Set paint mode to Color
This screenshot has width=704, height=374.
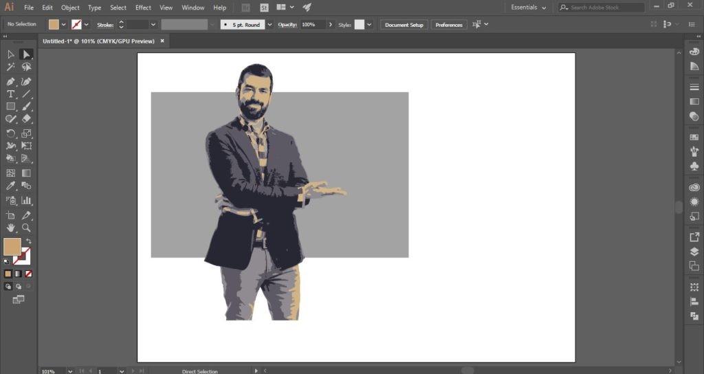(8, 274)
